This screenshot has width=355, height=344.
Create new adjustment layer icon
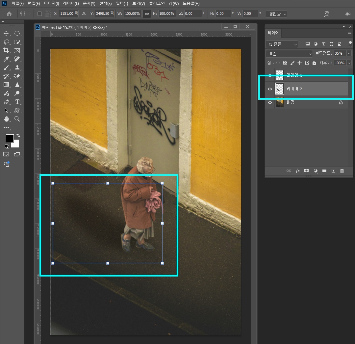[x=316, y=171]
